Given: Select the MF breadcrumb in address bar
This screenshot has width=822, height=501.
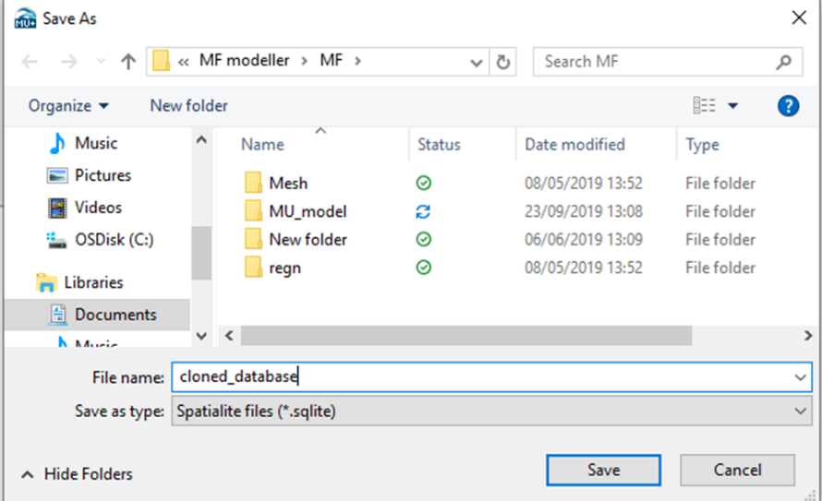Looking at the screenshot, I should (x=332, y=61).
